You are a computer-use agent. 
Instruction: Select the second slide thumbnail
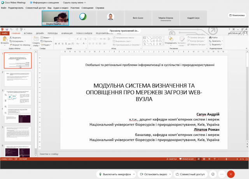[18, 78]
